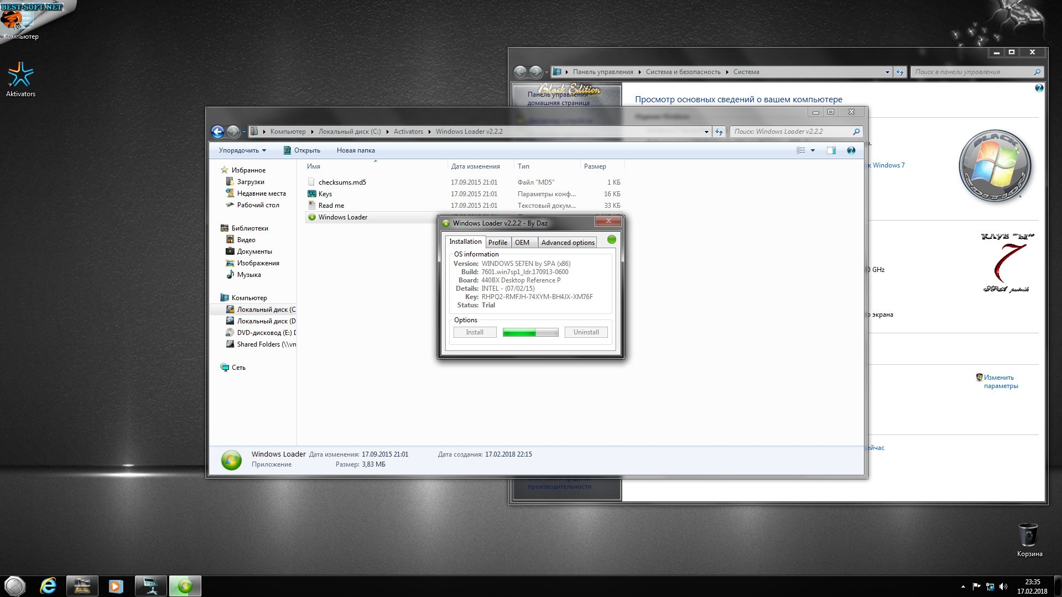Switch to the Advanced options tab
This screenshot has width=1062, height=597.
[x=568, y=243]
